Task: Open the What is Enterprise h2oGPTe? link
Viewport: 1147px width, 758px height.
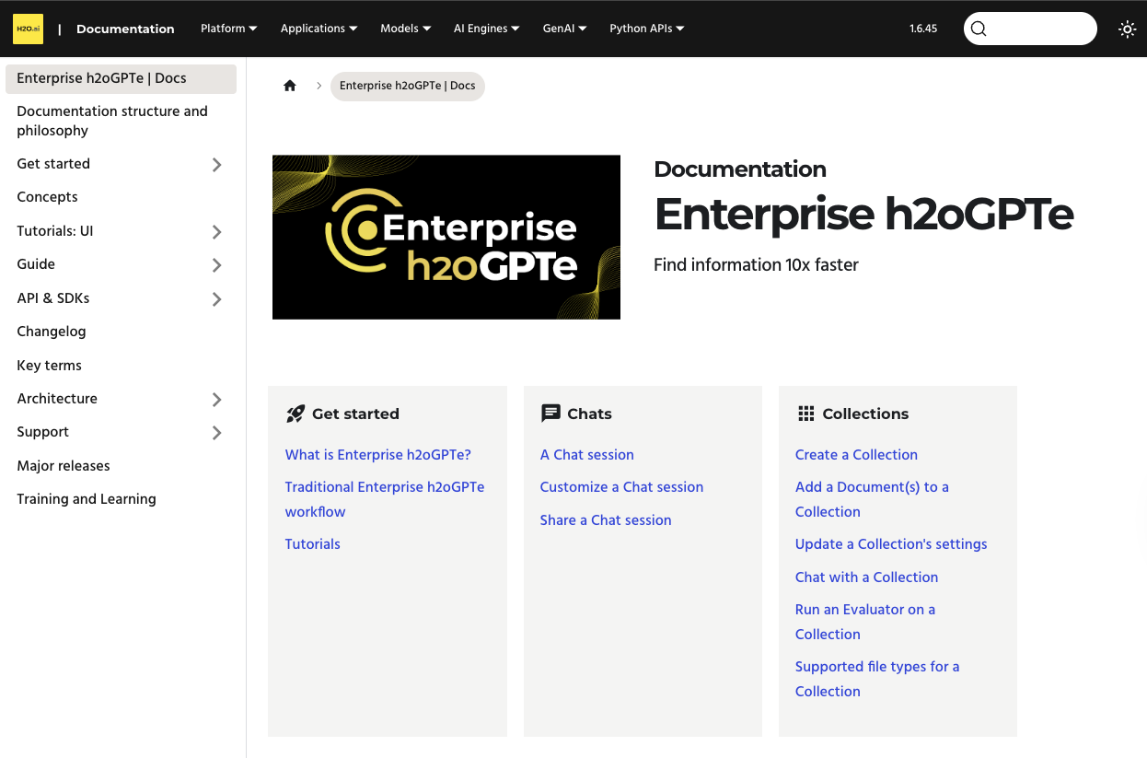Action: tap(377, 455)
